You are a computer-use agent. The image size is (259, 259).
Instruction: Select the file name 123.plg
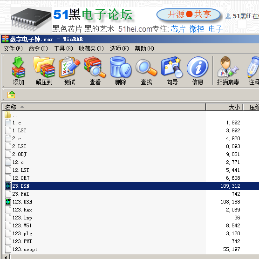click(22, 233)
